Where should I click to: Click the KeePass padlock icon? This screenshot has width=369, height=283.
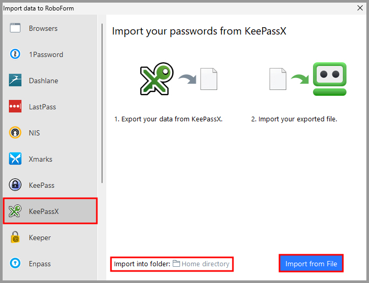click(x=15, y=185)
